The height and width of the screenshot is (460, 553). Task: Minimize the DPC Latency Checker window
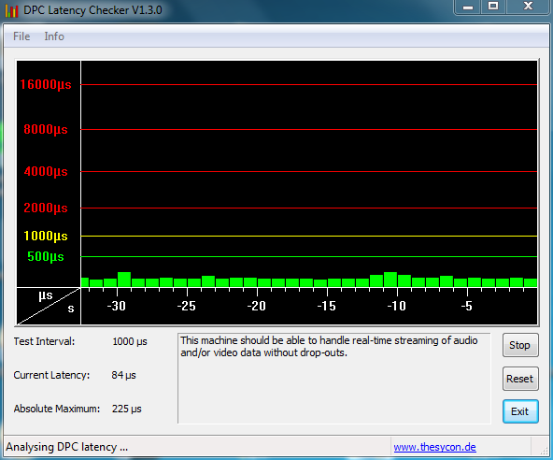[x=468, y=7]
